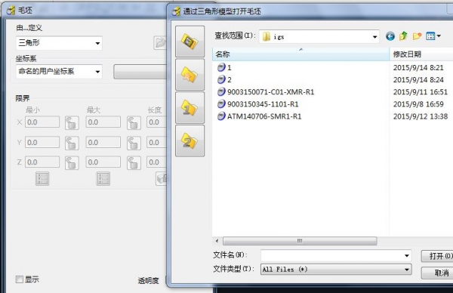This screenshot has height=293, width=453.
Task: Create a new folder in the file dialog
Action: tap(417, 36)
